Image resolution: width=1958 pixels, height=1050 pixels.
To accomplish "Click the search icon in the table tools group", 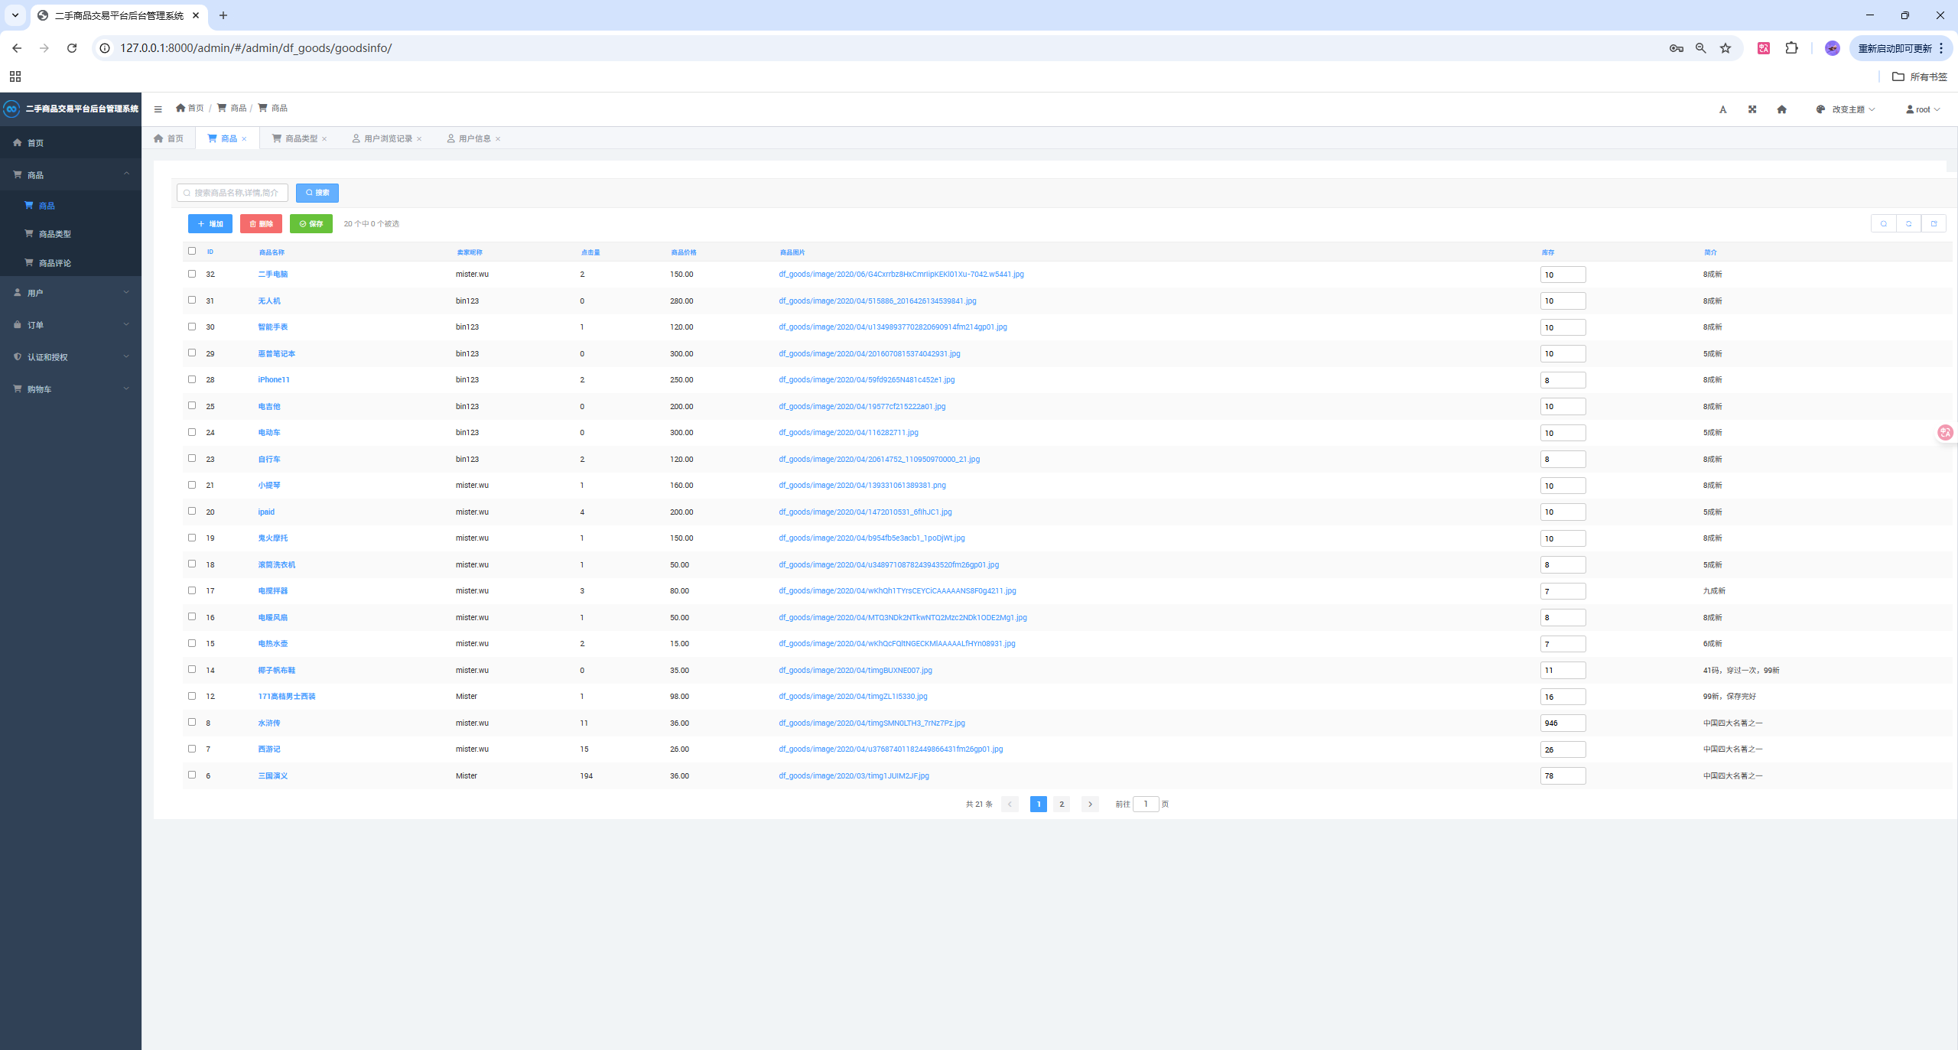I will click(1883, 223).
